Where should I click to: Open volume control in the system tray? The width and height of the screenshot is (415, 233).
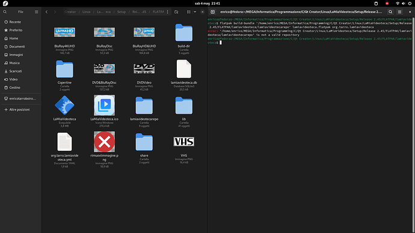[x=404, y=4]
